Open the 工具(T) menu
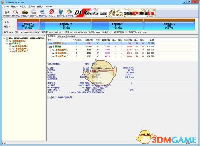This screenshot has width=200, height=146. (32, 7)
